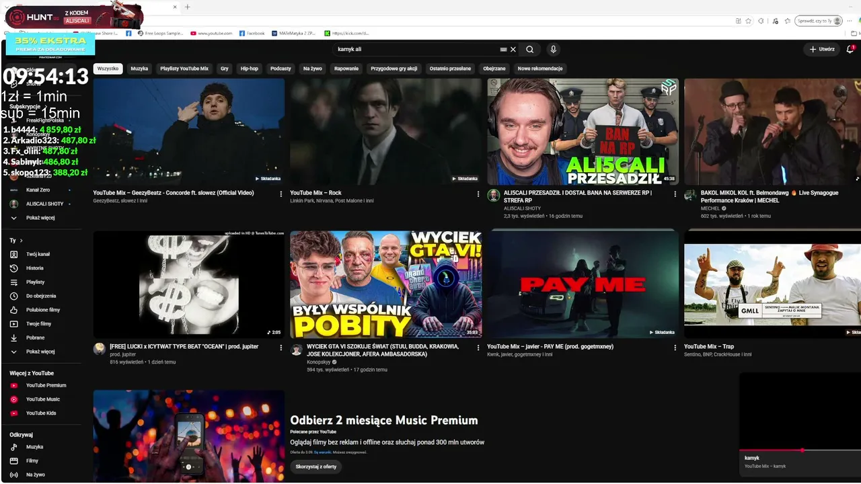This screenshot has height=484, width=861.
Task: Play the PAY ME mix thumbnail
Action: click(x=583, y=284)
